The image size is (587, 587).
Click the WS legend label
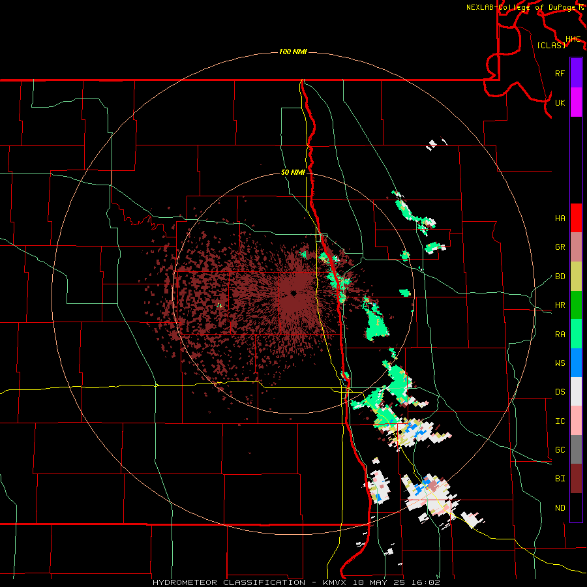[x=560, y=363]
